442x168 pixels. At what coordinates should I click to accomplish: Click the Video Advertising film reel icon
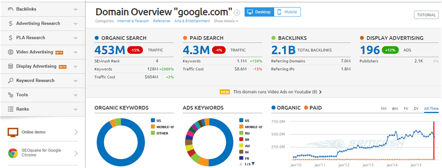coord(11,52)
